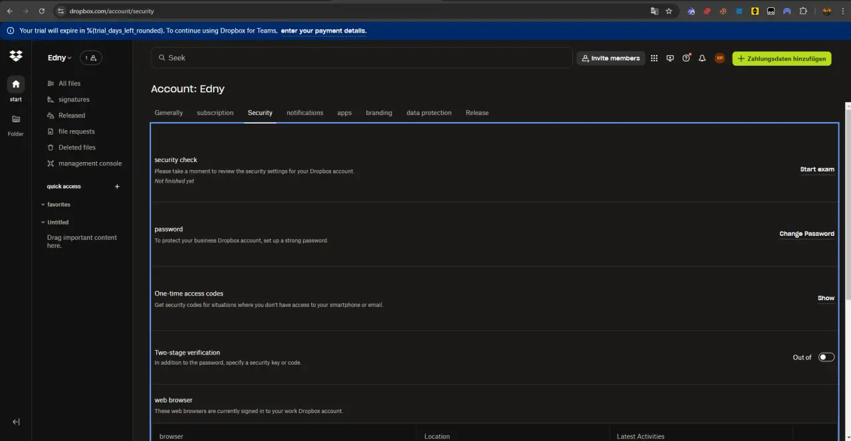Open the Chrome profile avatar

tap(827, 11)
